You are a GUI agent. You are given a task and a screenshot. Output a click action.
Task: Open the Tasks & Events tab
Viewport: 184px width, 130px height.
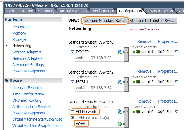[x=160, y=11]
